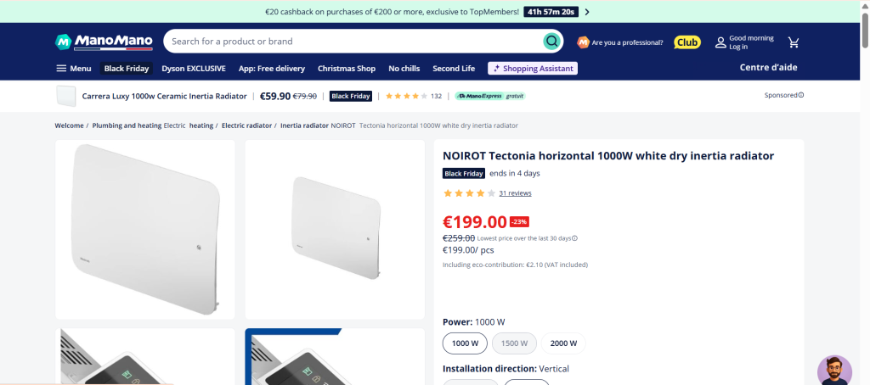This screenshot has width=870, height=385.
Task: Select the 2000 W power option
Action: tap(563, 343)
